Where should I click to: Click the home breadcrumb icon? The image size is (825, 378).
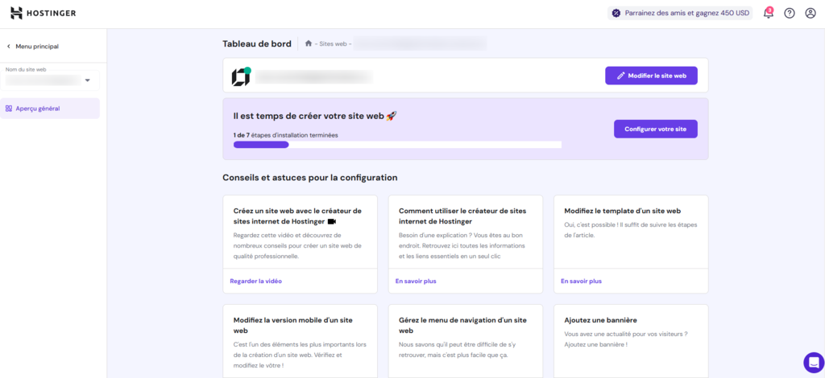pyautogui.click(x=309, y=43)
